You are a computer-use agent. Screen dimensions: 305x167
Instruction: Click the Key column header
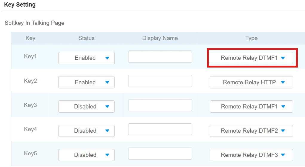pos(30,38)
